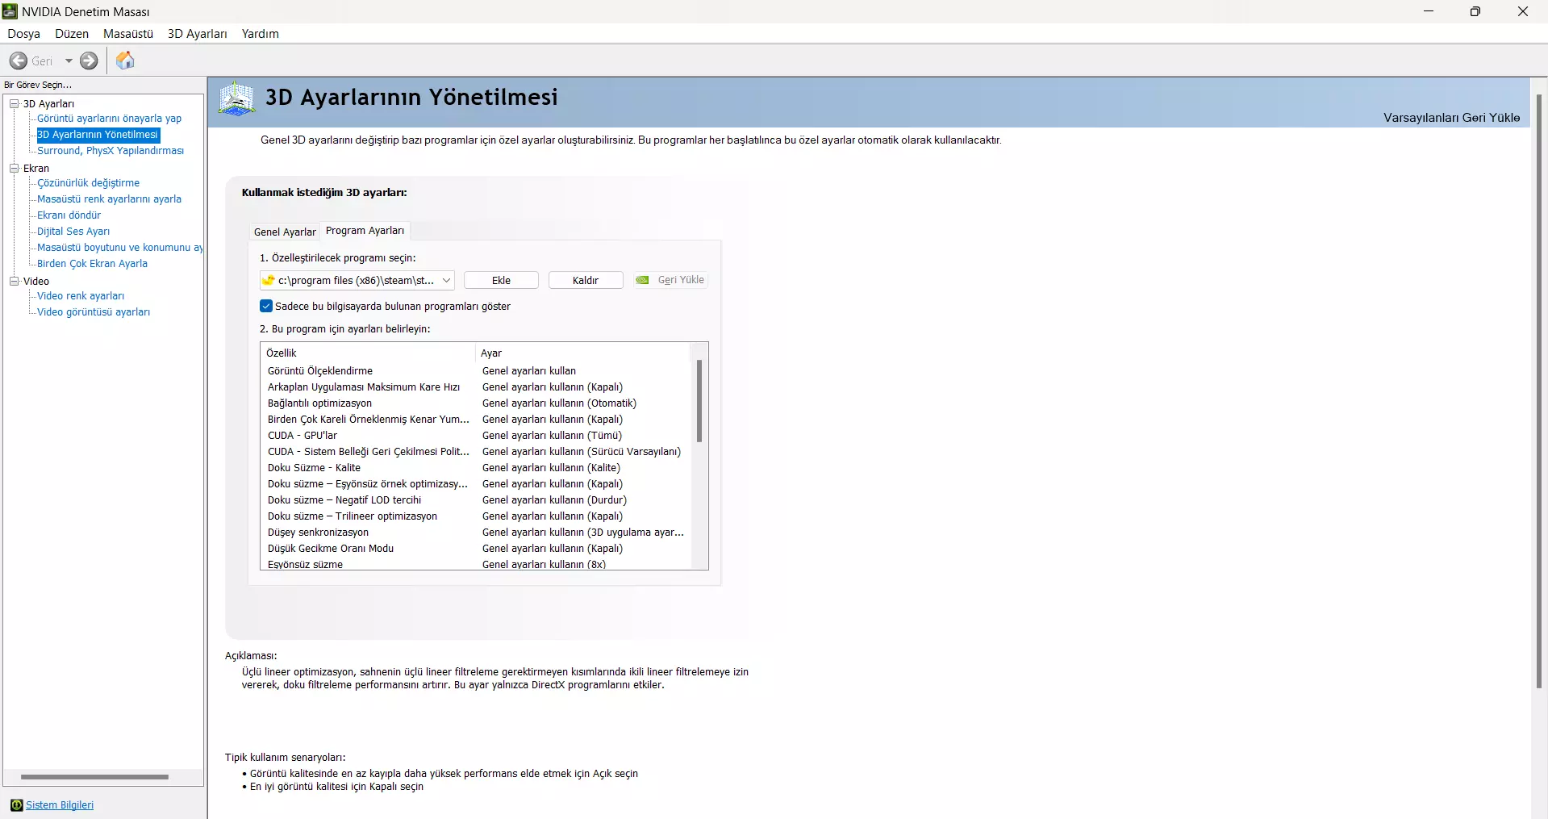Screen dimensions: 1548x819
Task: Open 'Dijital Ses Ayarı' tree item
Action: click(73, 232)
